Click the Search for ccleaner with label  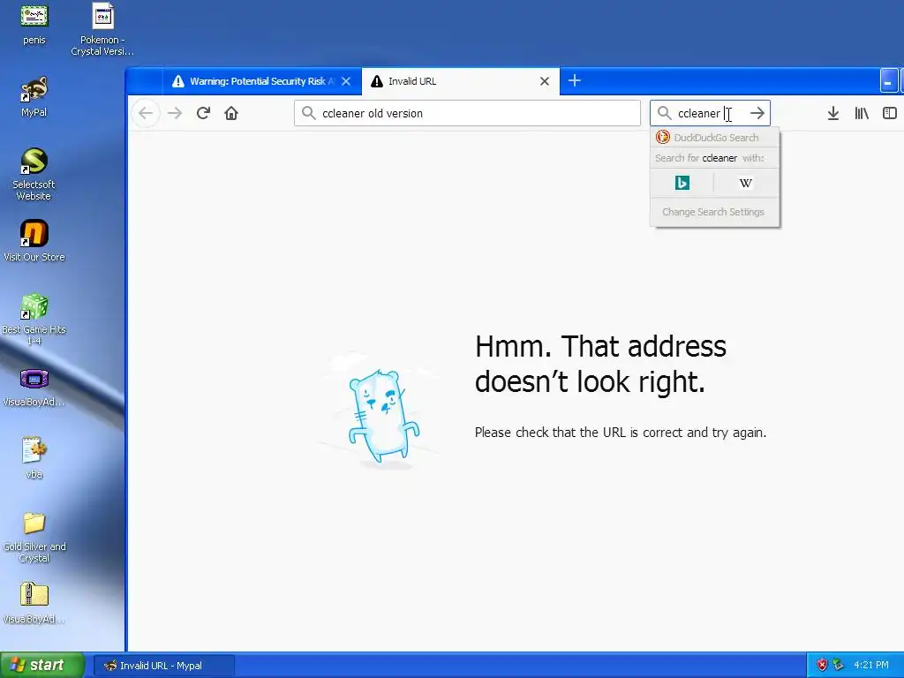click(x=709, y=158)
